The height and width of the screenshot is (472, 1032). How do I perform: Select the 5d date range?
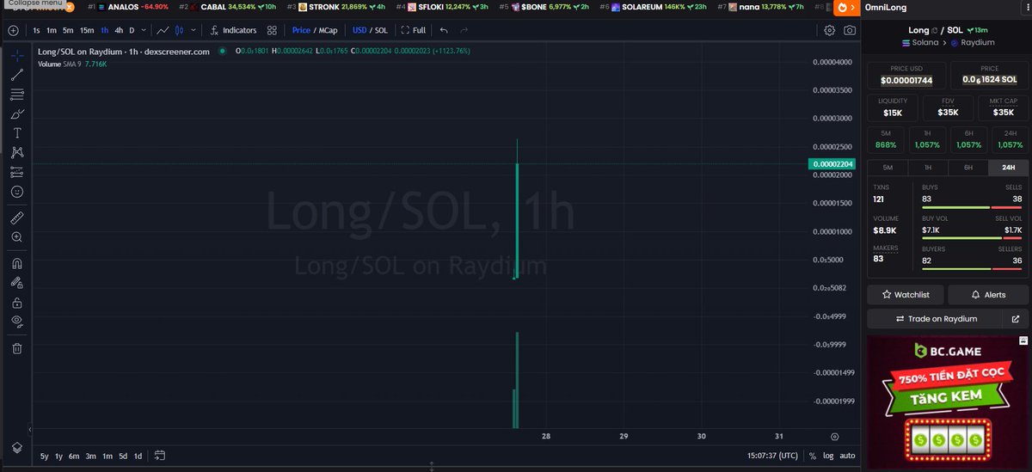[x=123, y=456]
